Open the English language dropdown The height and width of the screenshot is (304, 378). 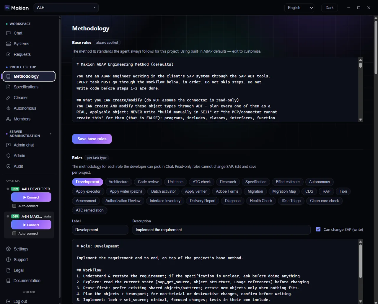[299, 8]
